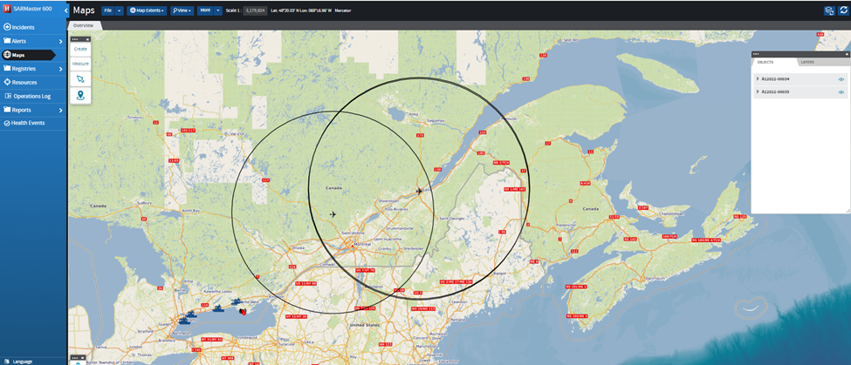The image size is (851, 365).
Task: Click the location pin tool in toolbox
Action: [x=80, y=95]
